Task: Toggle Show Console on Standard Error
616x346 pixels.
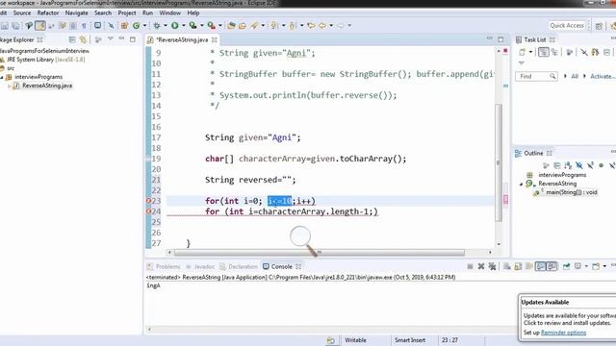Action: [x=552, y=266]
